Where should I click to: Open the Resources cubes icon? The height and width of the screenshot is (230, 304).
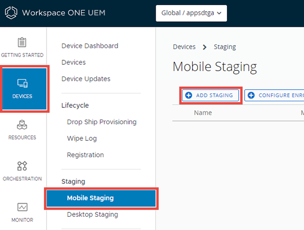coord(22,125)
